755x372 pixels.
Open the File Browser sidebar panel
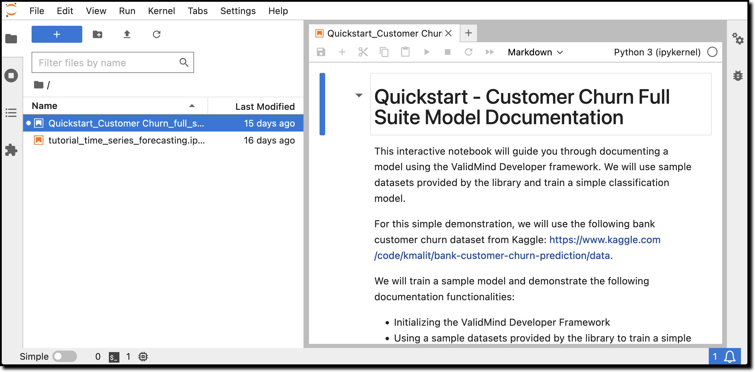click(11, 39)
